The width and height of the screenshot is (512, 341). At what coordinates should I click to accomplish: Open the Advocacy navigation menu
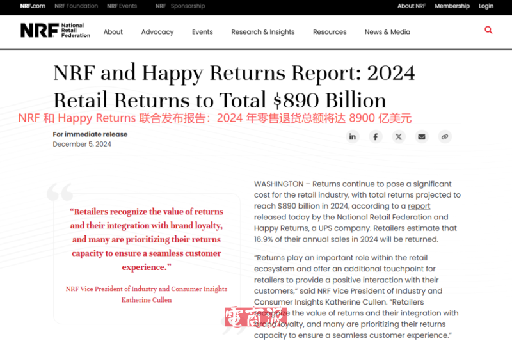tap(157, 32)
